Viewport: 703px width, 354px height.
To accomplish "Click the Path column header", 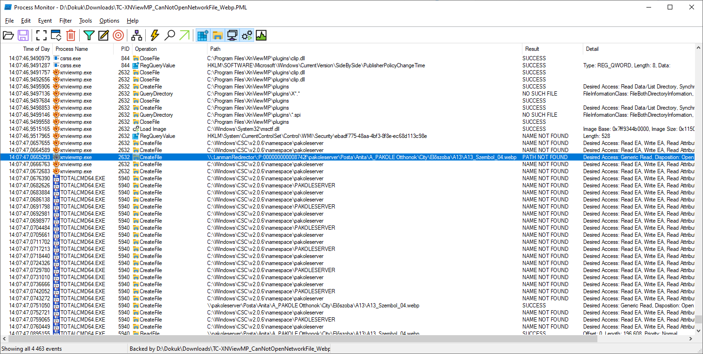I will click(x=364, y=49).
